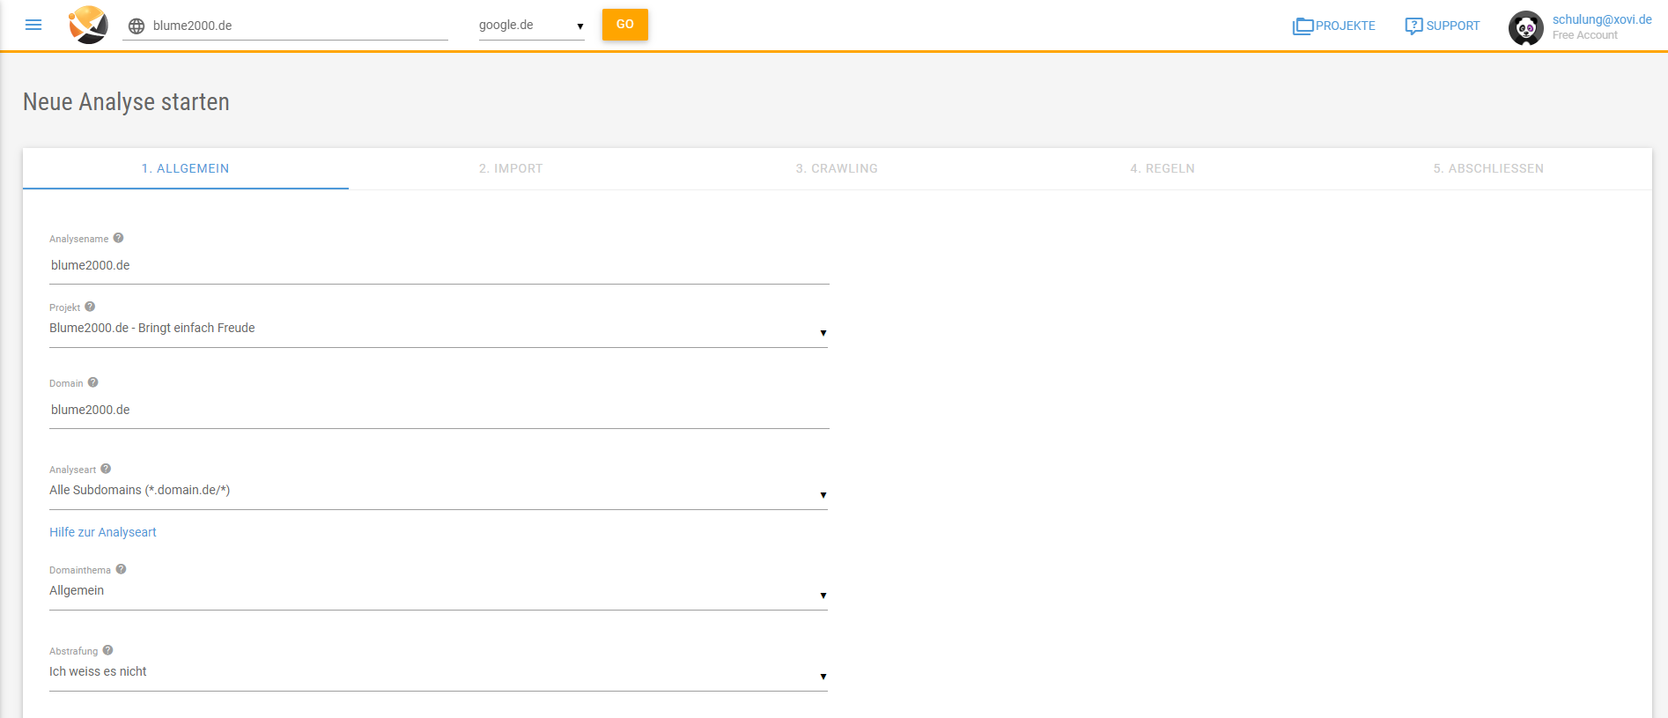Click help icon next to Domainthema
The image size is (1668, 718).
121,569
